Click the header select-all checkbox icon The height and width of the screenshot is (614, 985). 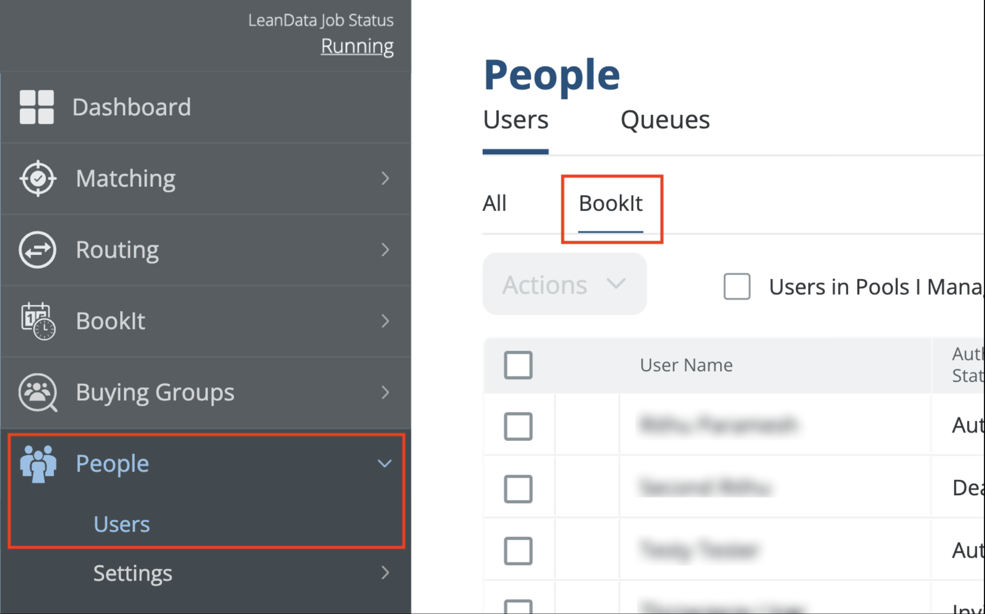pyautogui.click(x=518, y=365)
